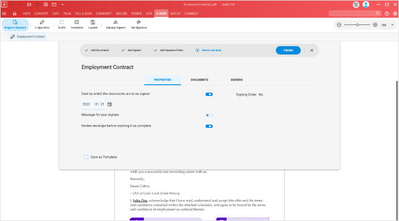Click the signing date field 2022 01 21
The height and width of the screenshot is (221, 399).
coord(93,104)
